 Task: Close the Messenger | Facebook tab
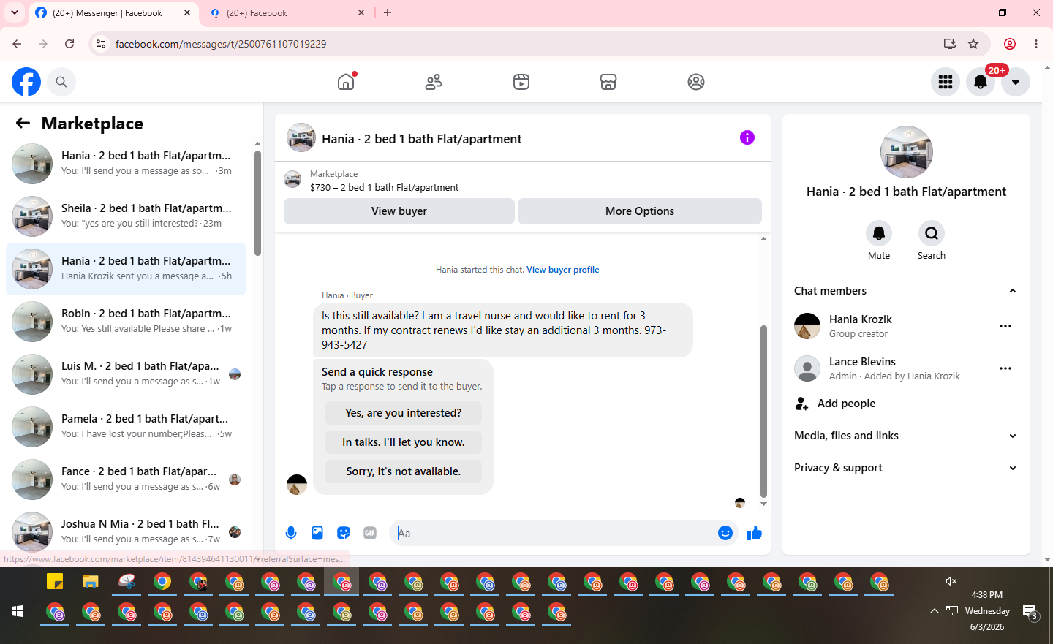[x=187, y=12]
